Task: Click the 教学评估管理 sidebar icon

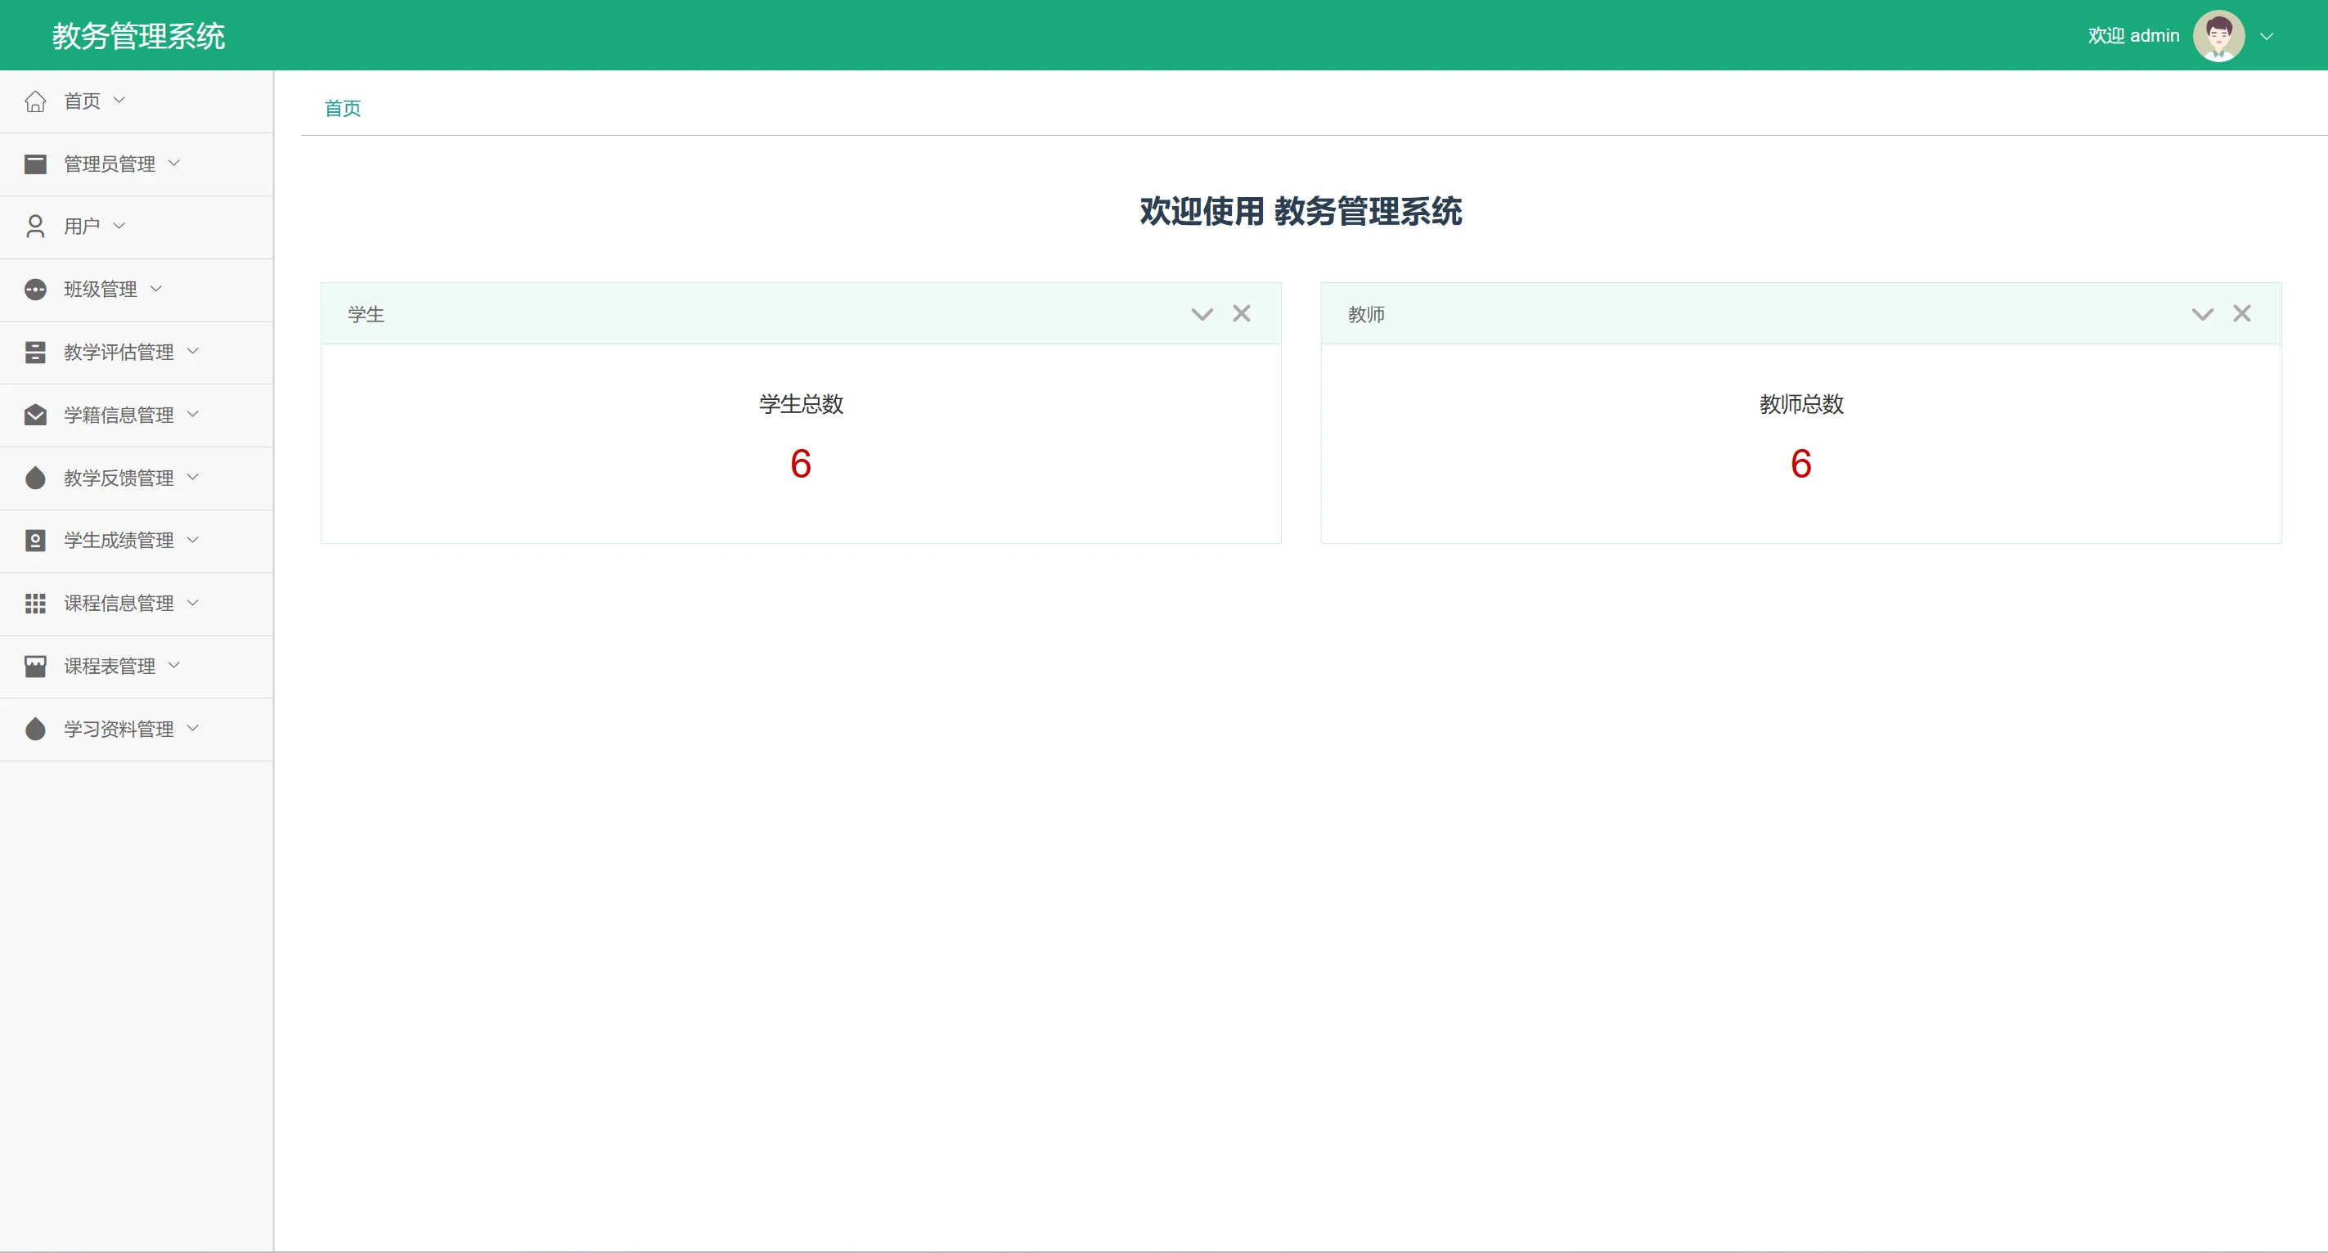Action: (x=35, y=352)
